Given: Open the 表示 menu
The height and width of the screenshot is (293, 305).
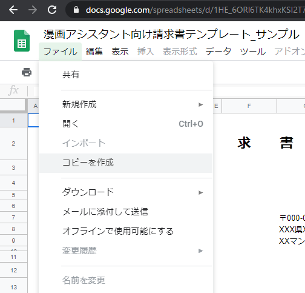Looking at the screenshot, I should (x=120, y=52).
